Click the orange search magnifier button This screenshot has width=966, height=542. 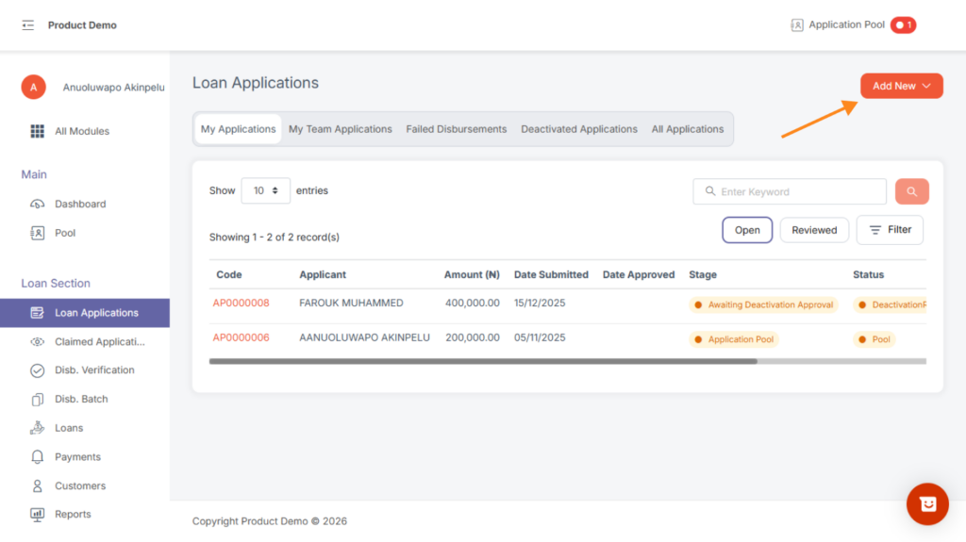point(911,191)
